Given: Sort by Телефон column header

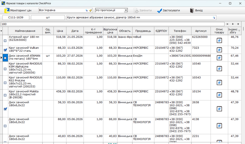Looking at the screenshot, I should tap(180, 31).
